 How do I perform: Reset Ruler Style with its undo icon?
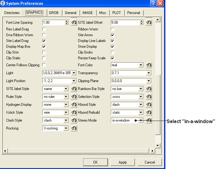(74, 97)
